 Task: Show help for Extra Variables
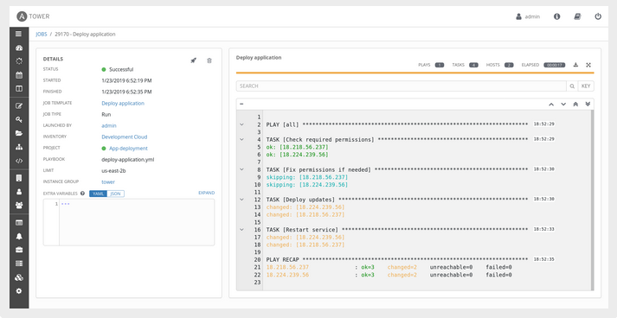(x=82, y=194)
